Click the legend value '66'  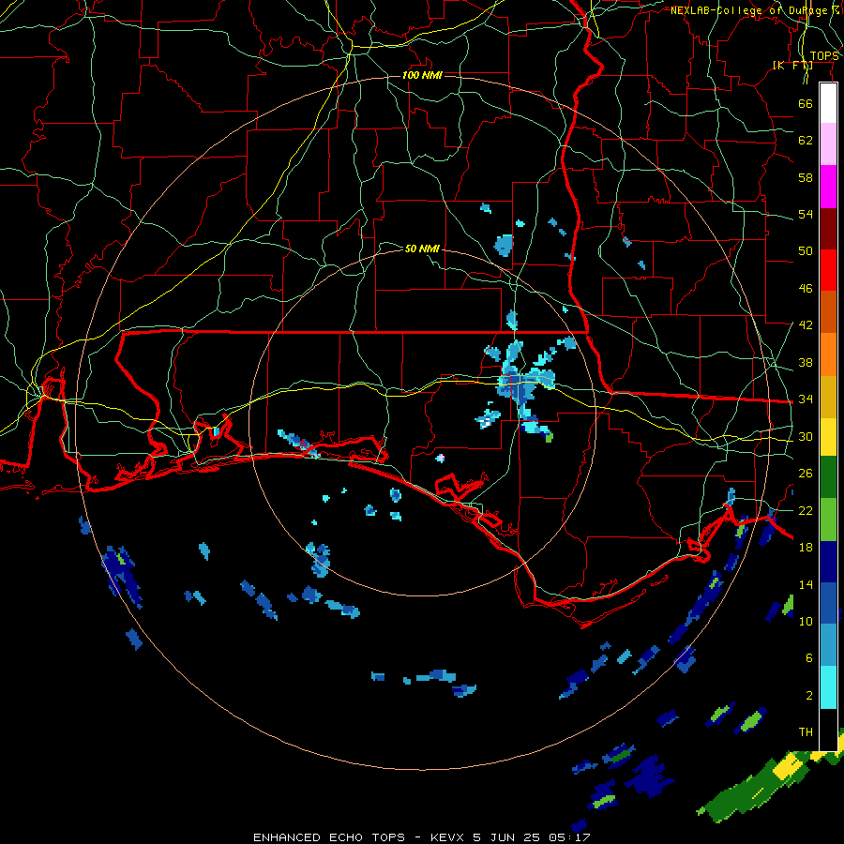coord(806,103)
